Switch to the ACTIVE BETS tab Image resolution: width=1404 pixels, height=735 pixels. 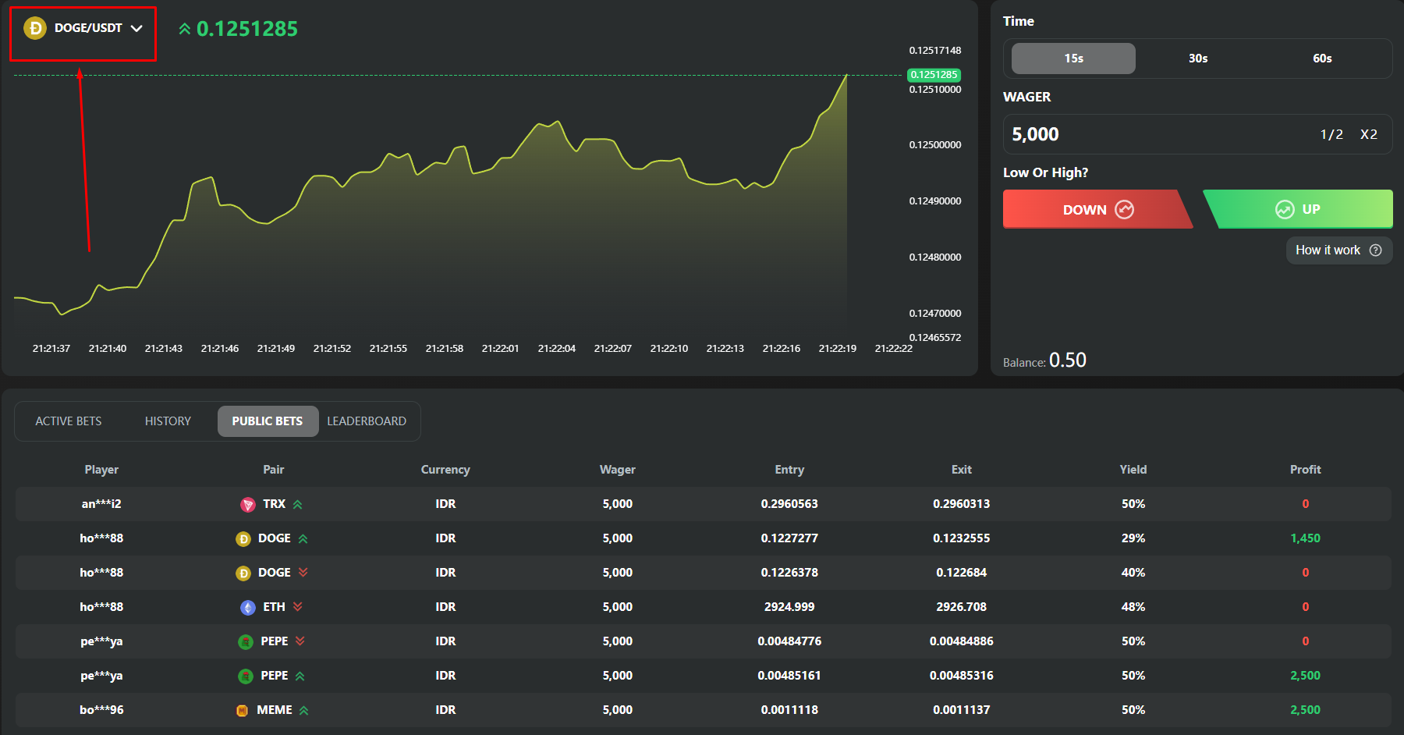(69, 421)
